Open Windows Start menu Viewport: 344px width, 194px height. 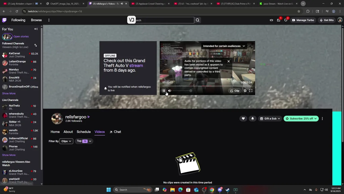tap(109, 190)
